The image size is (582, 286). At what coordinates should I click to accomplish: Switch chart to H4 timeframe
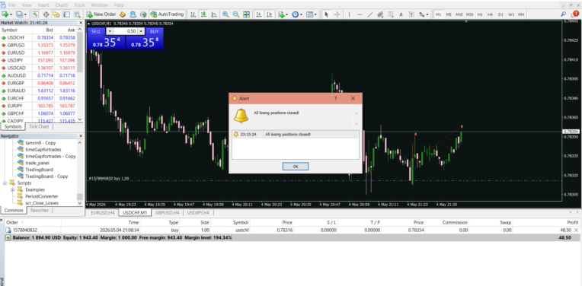[490, 14]
